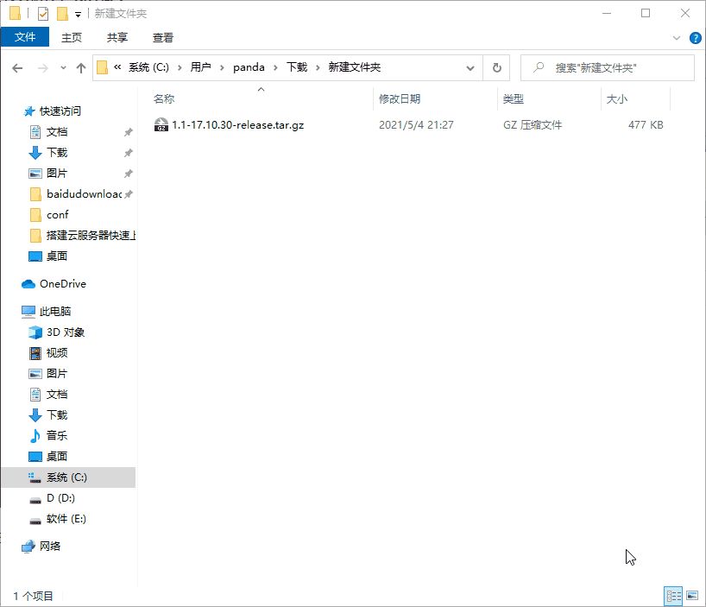This screenshot has height=607, width=706.
Task: Open the recent locations dropdown arrow
Action: pyautogui.click(x=63, y=68)
